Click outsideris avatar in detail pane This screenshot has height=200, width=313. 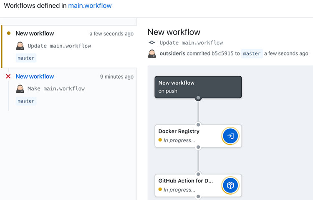point(152,54)
